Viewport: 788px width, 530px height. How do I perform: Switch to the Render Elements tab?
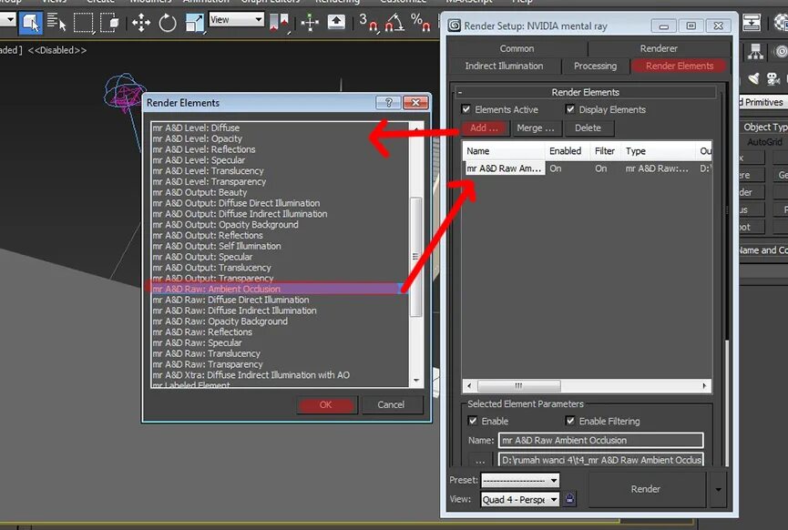[679, 66]
